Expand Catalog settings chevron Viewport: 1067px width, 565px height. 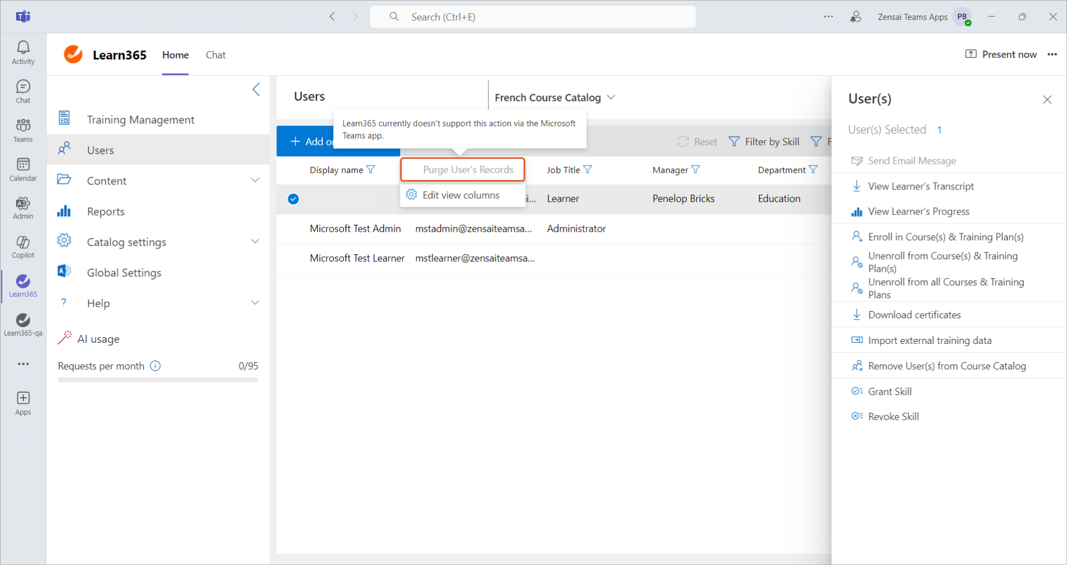point(255,242)
